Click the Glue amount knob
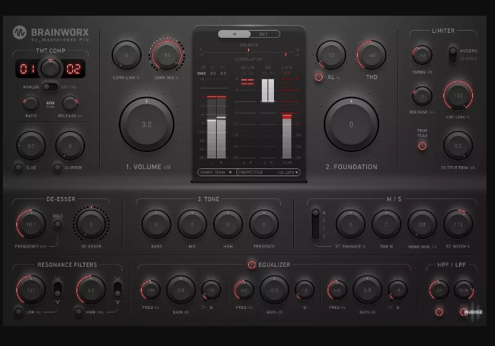The height and width of the screenshot is (346, 495). click(31, 146)
